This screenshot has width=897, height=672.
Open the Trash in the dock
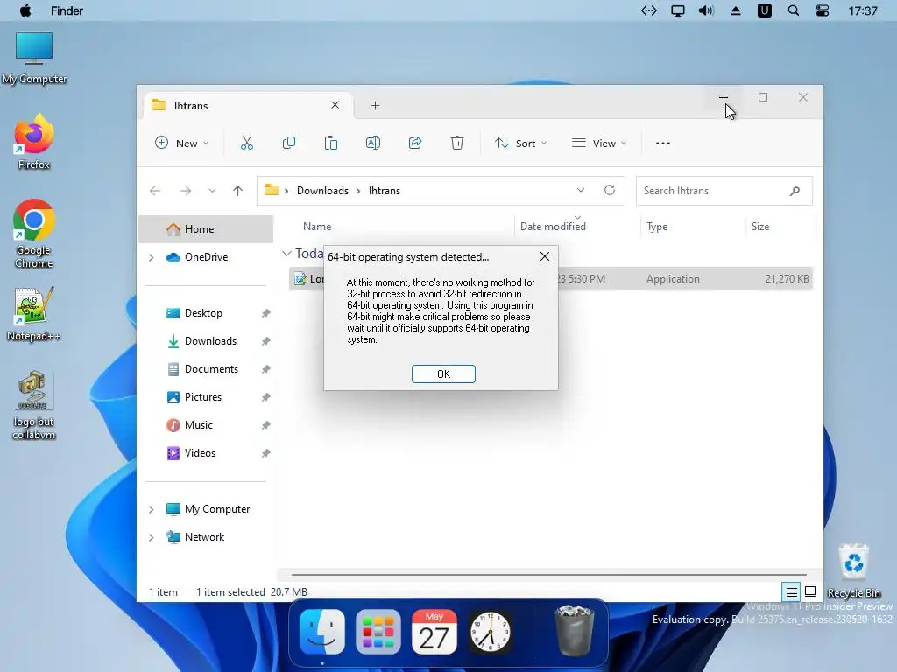[x=575, y=631]
